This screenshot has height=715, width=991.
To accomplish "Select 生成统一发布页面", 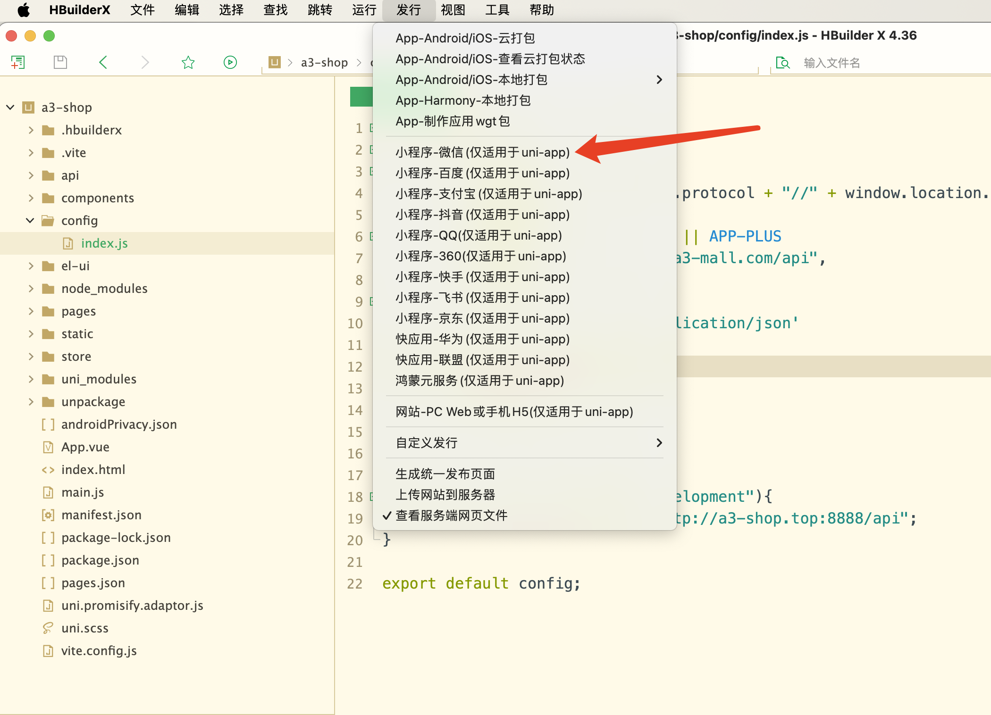I will tap(525, 474).
